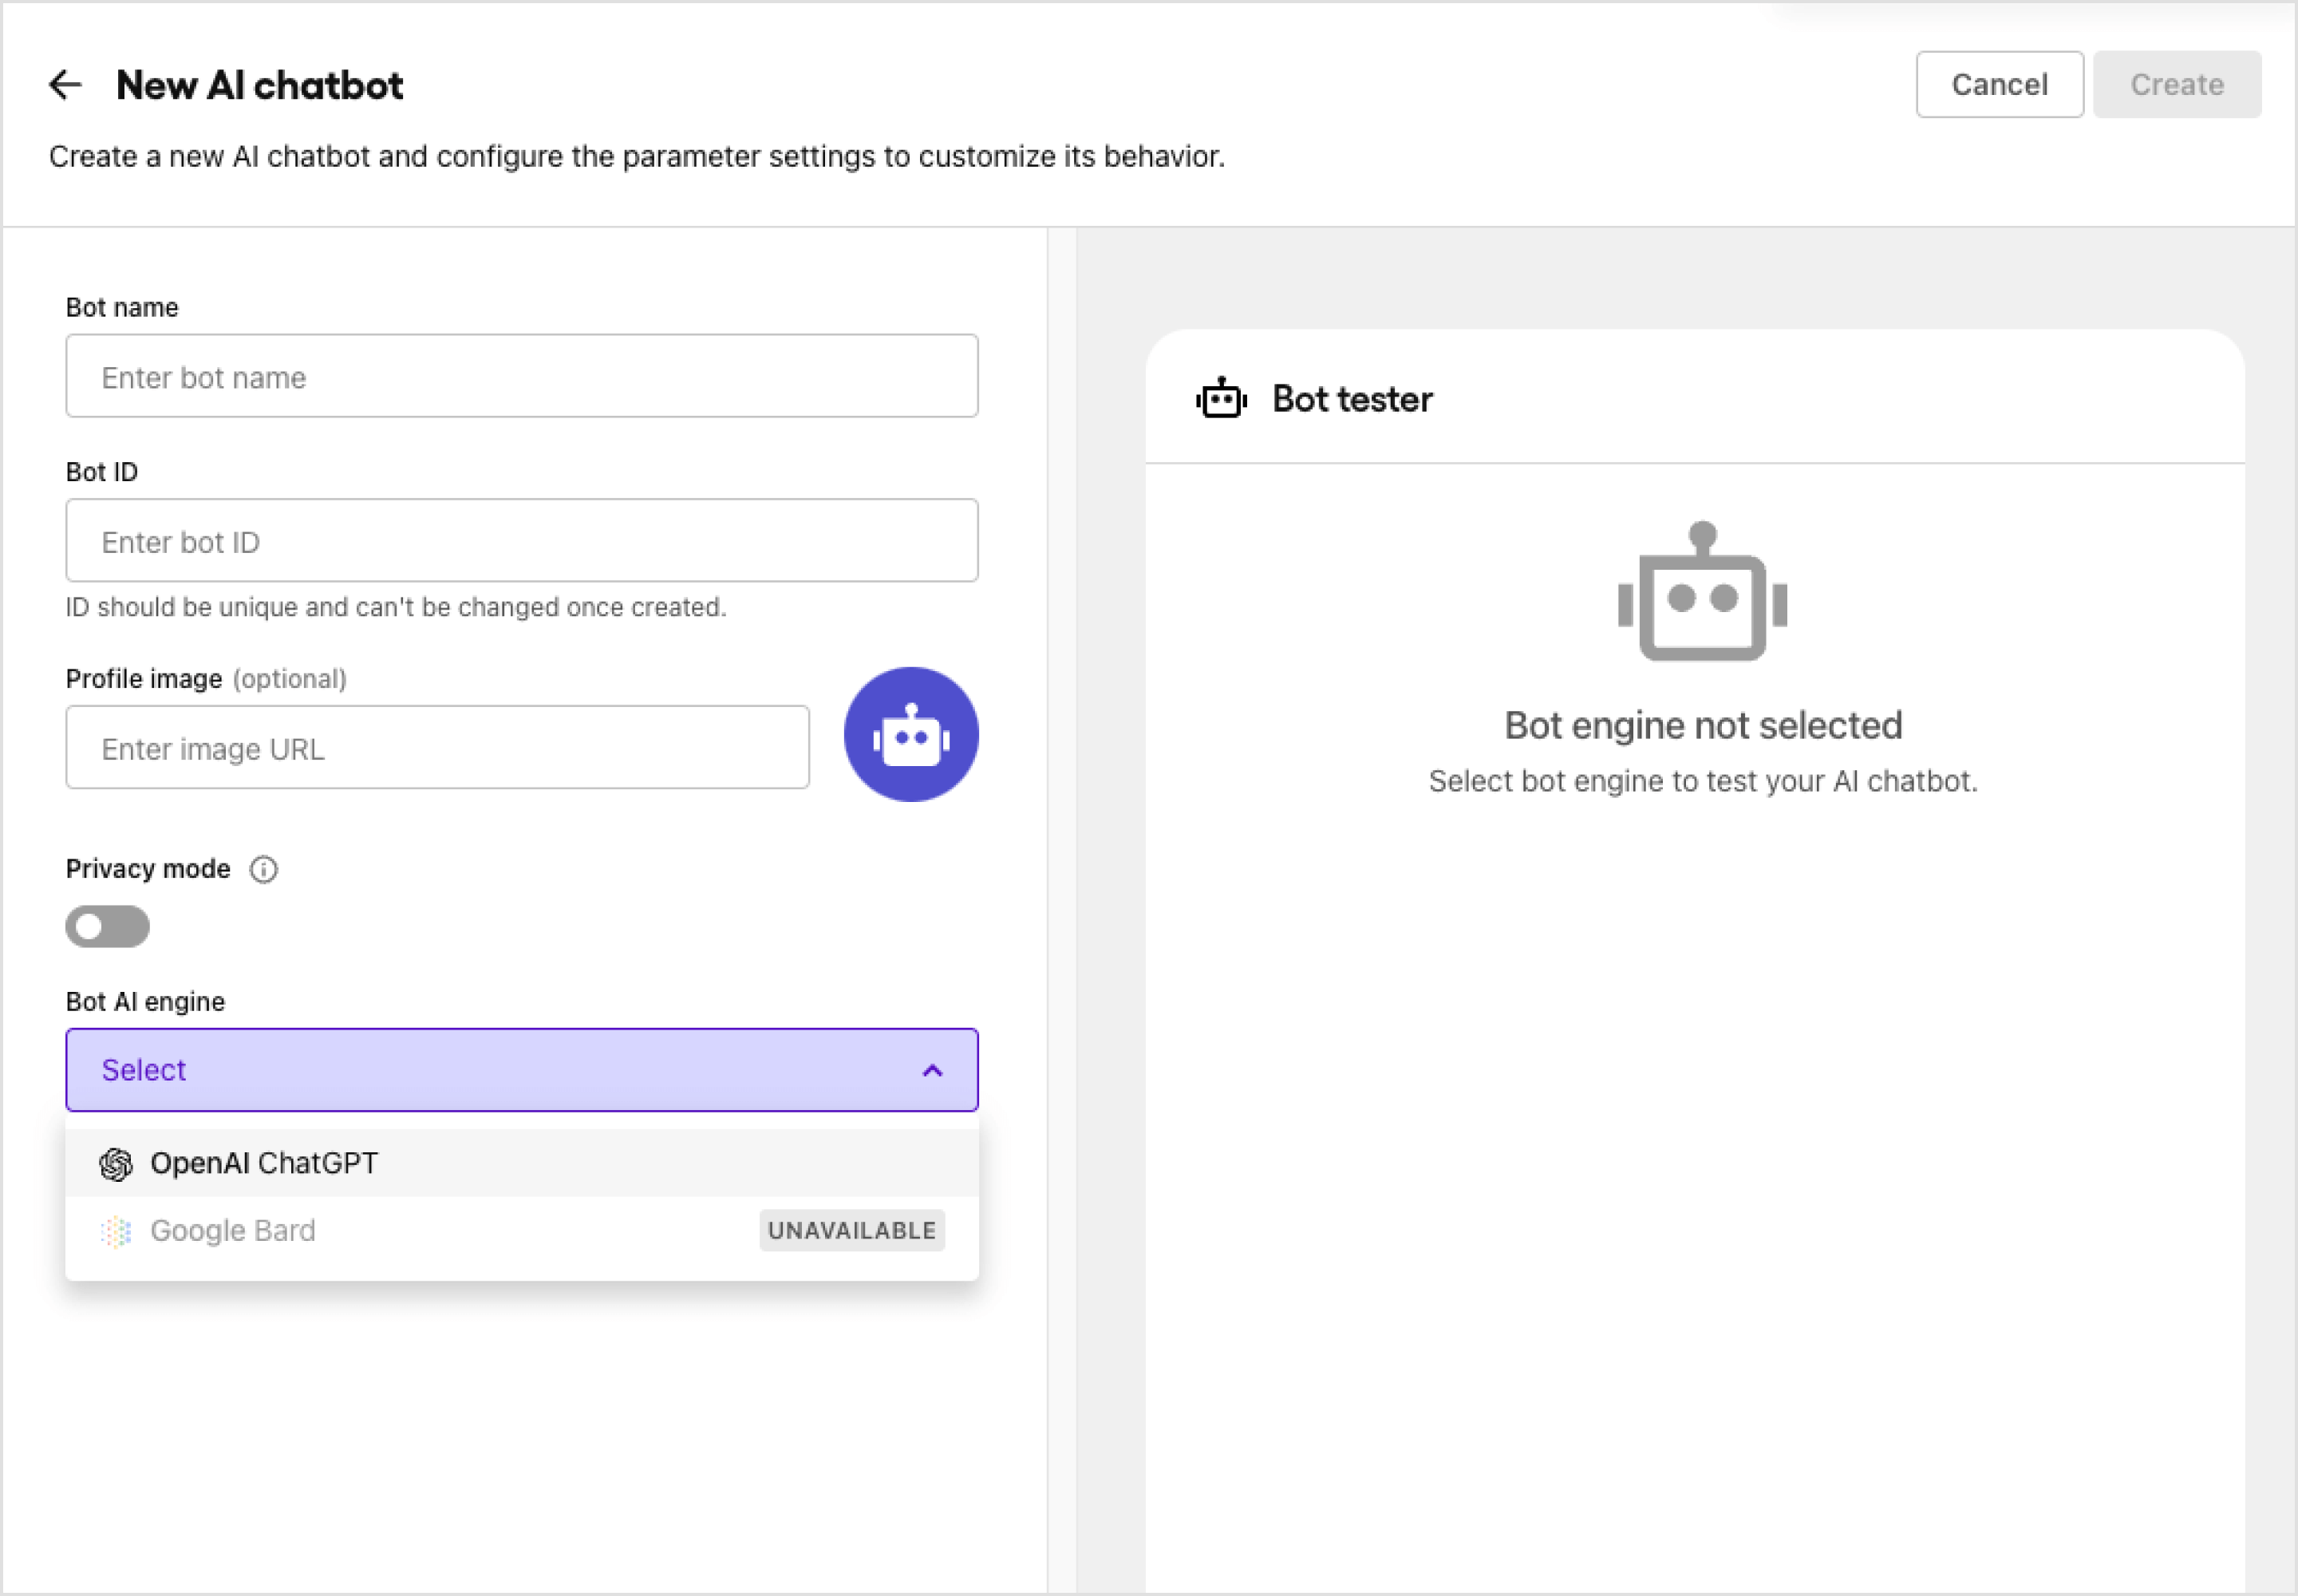Image resolution: width=2298 pixels, height=1596 pixels.
Task: Focus the Bot name input field
Action: tap(522, 376)
